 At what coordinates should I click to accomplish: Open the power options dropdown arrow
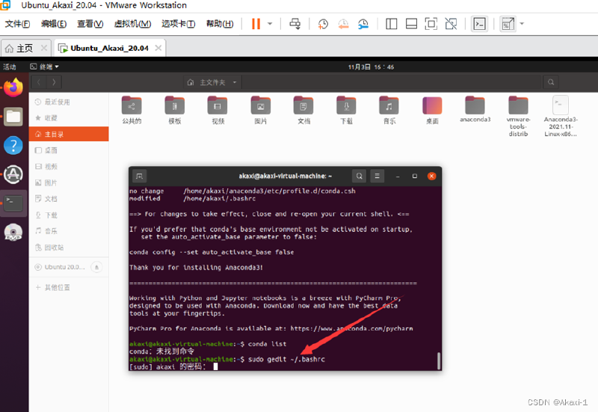(x=270, y=24)
